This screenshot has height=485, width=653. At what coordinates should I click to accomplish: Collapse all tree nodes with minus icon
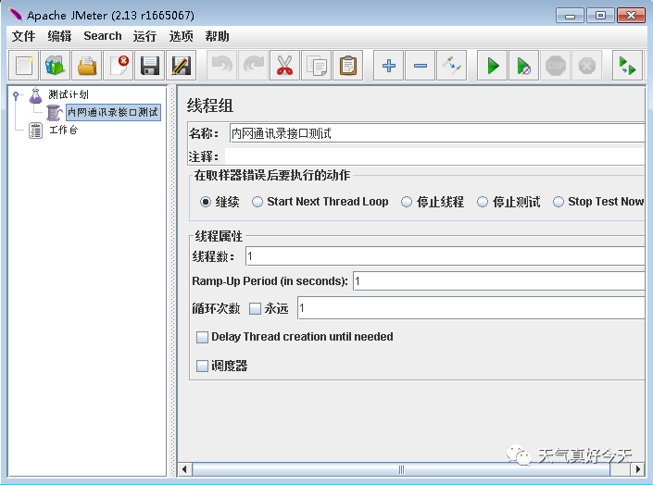[421, 66]
